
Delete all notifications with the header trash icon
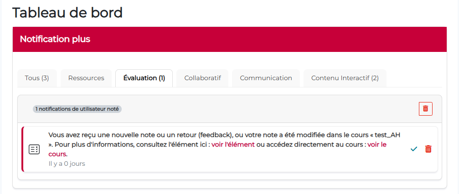pyautogui.click(x=425, y=109)
